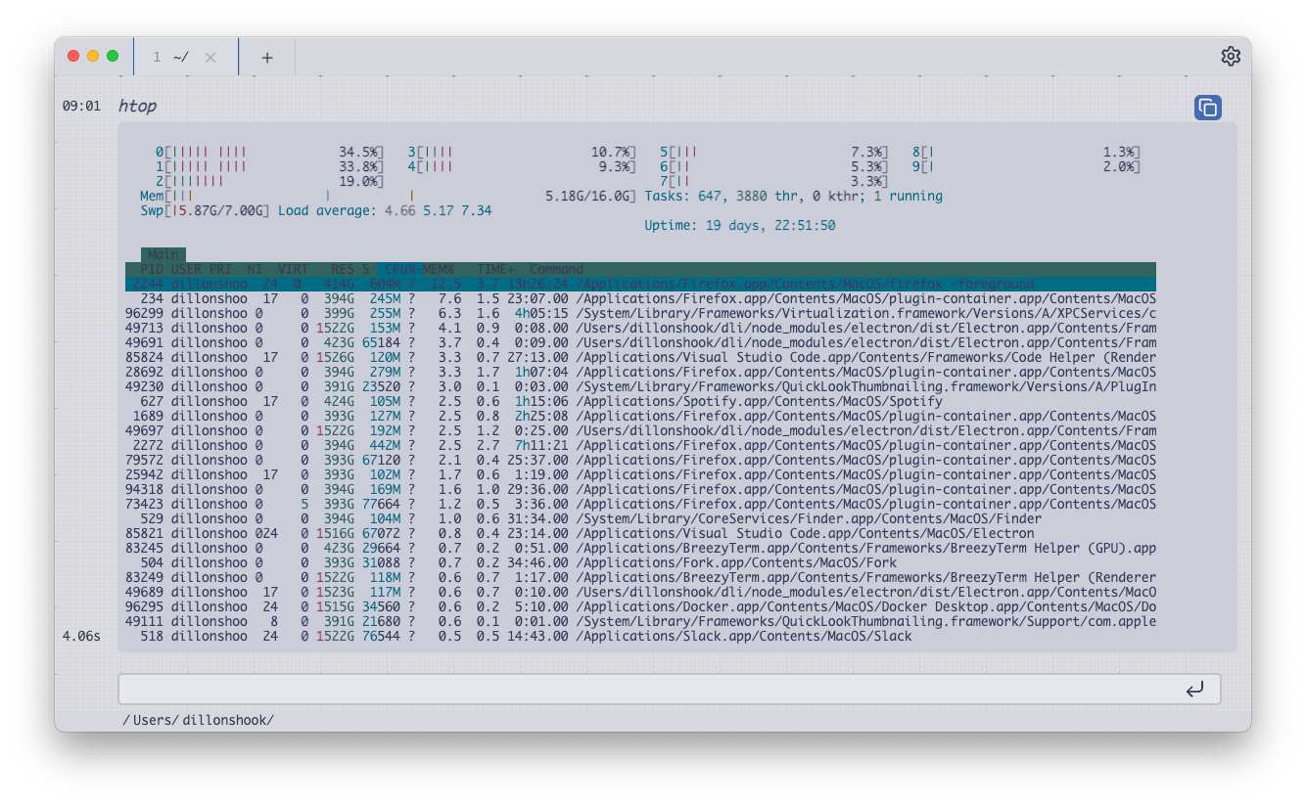Viewport: 1306px width, 804px height.
Task: Close the "1 ~/" tab with its X
Action: point(210,58)
